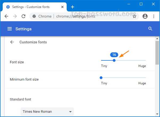Expand the Times New Roman font dropdown

[47, 112]
